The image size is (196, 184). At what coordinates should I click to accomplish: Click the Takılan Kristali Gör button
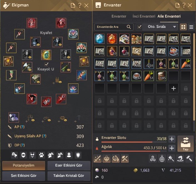pos(69,176)
